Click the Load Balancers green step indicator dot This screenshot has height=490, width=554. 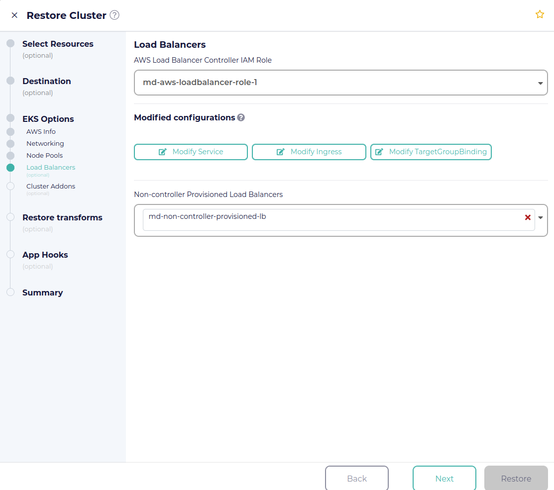[x=11, y=168]
